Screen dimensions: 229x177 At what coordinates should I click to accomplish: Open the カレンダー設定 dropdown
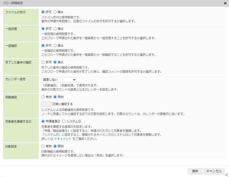tap(59, 80)
